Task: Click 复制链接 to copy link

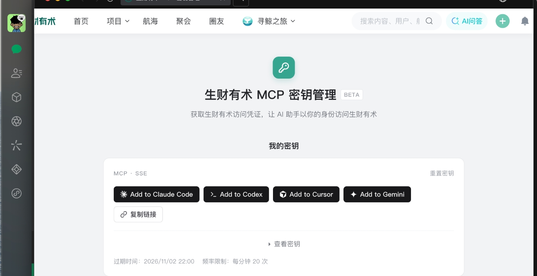Action: pyautogui.click(x=138, y=215)
